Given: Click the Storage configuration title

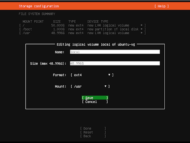Looking at the screenshot, I should [x=39, y=6].
